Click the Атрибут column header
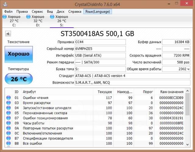Image resolution: width=195 pixels, height=152 pixels. (57, 92)
